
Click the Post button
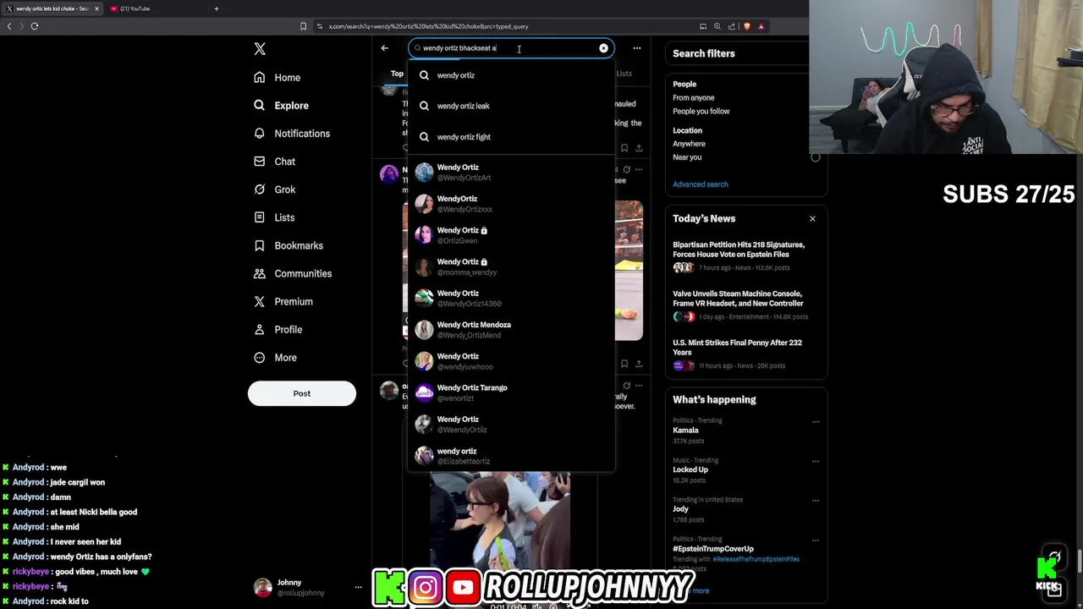click(302, 393)
